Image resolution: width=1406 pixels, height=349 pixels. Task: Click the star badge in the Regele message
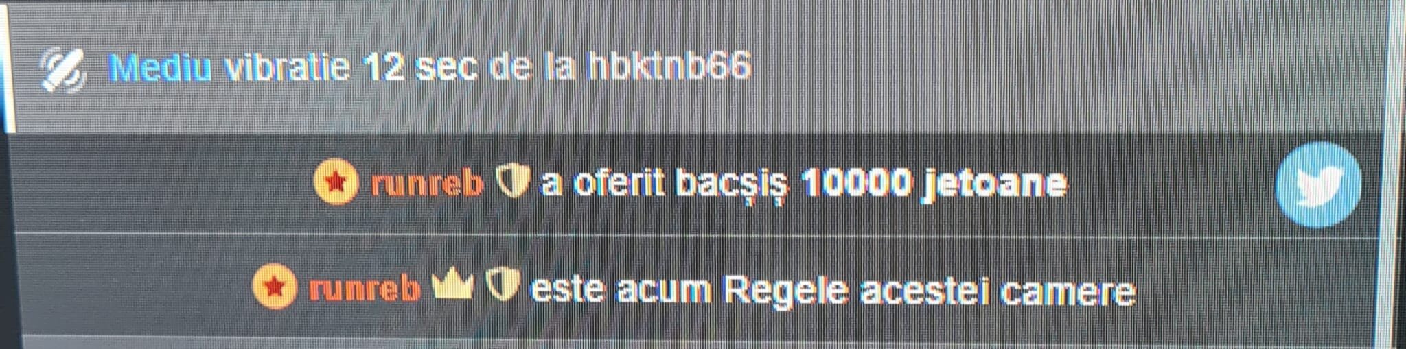(275, 287)
